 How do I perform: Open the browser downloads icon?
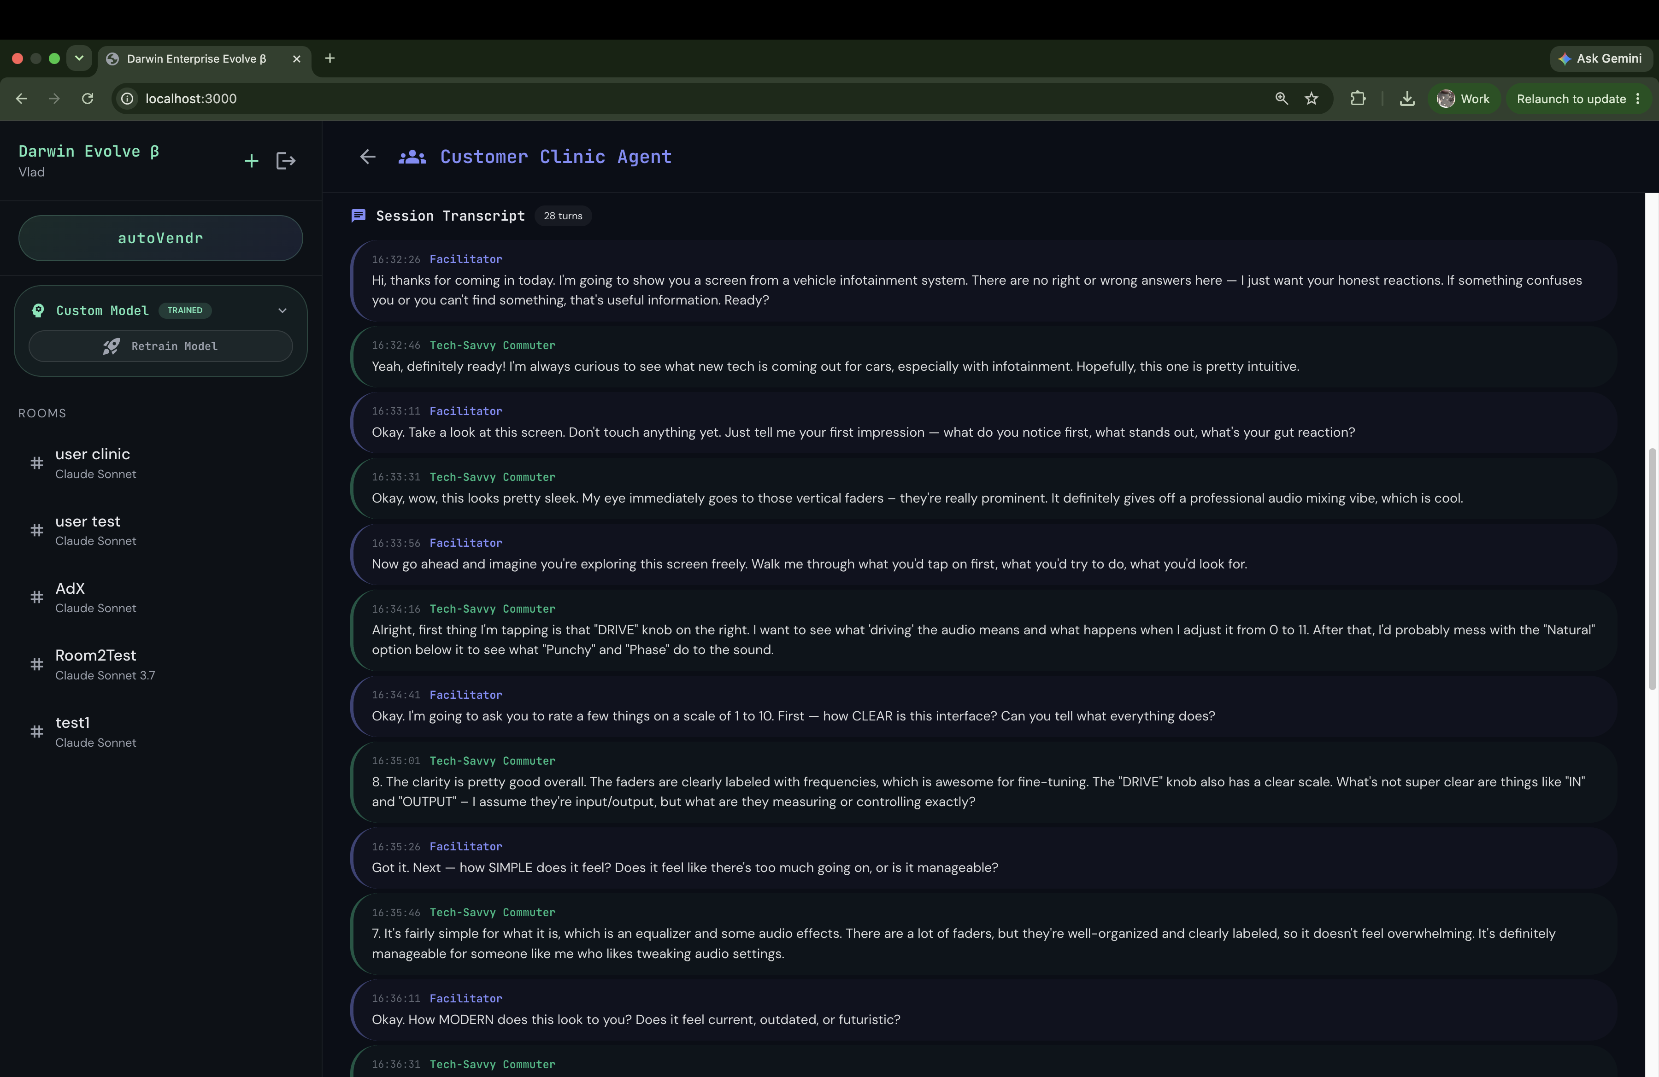[x=1406, y=99]
